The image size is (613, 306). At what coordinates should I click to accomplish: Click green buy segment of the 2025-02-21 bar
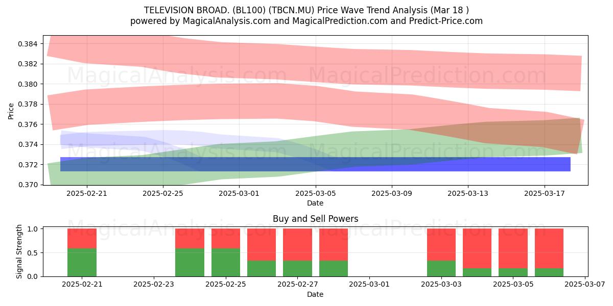(x=82, y=262)
